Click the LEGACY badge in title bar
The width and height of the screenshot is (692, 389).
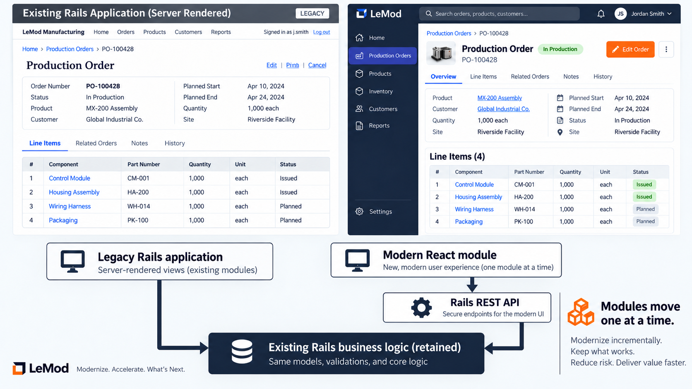pos(312,13)
